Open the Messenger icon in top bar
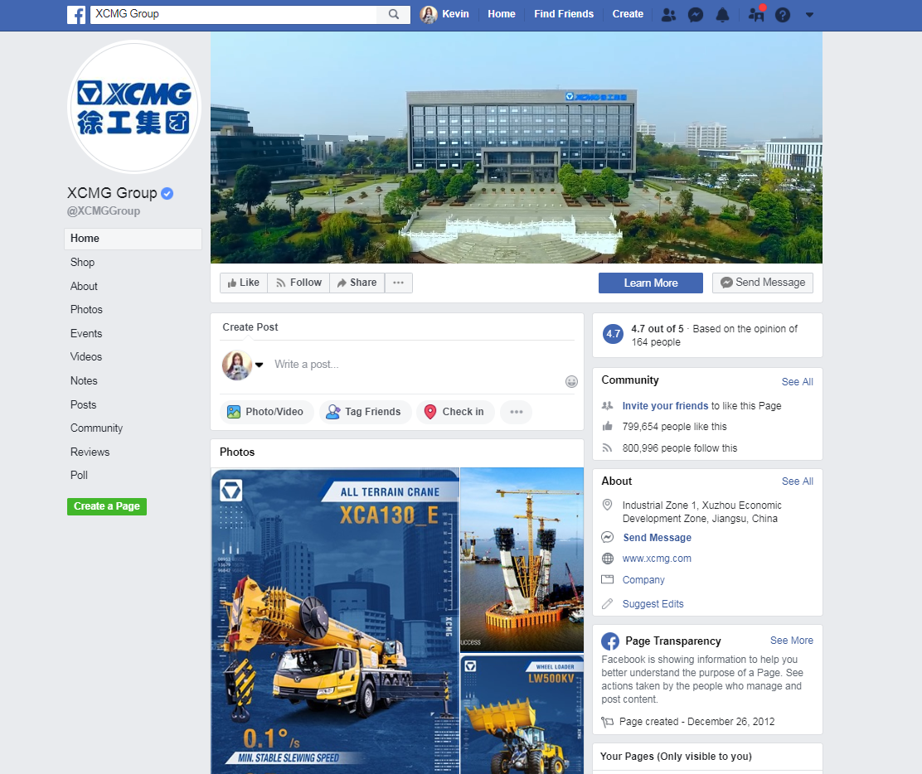Screen dimensions: 922x774 coord(696,14)
